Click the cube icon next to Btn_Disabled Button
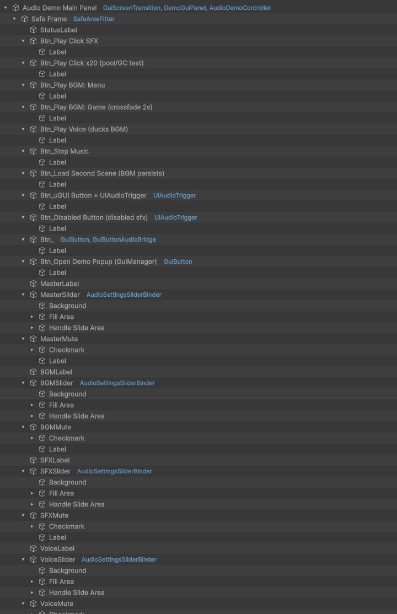Viewport: 397px width, 614px height. click(33, 217)
